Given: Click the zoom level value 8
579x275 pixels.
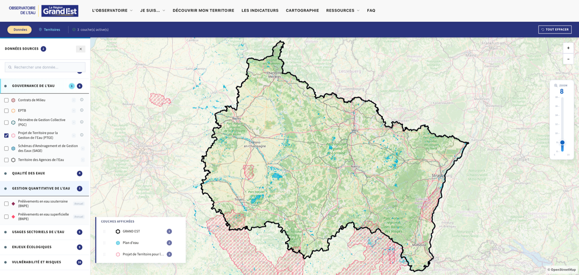Looking at the screenshot, I should (562, 92).
